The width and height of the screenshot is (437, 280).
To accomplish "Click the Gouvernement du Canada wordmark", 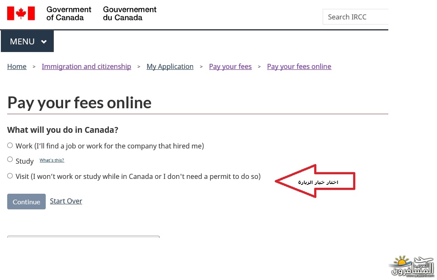I will point(130,14).
